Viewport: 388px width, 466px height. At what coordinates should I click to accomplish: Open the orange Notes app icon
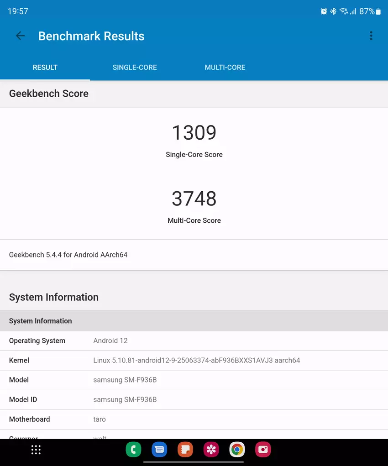(x=185, y=450)
